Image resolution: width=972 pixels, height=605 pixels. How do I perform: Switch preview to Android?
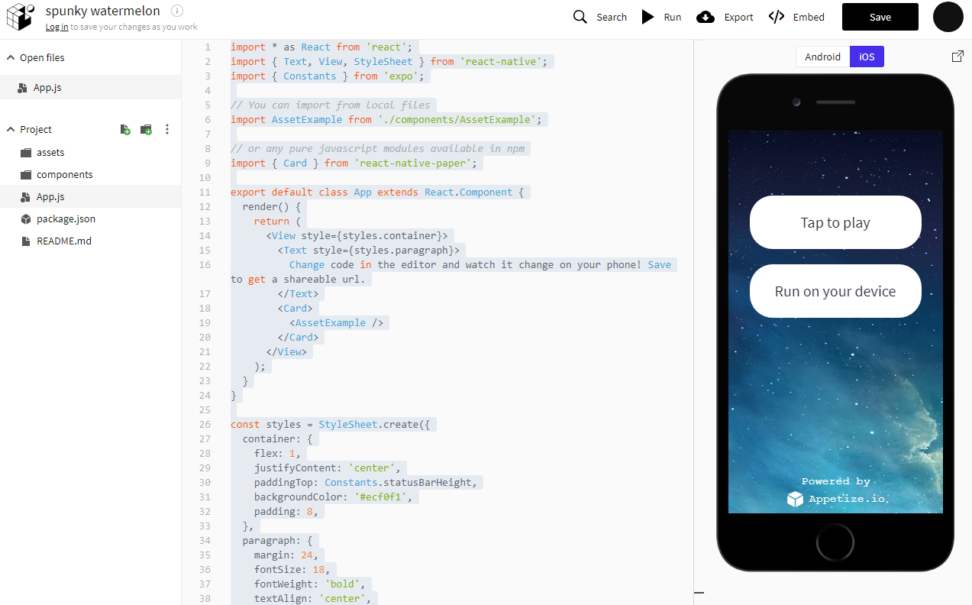point(822,57)
